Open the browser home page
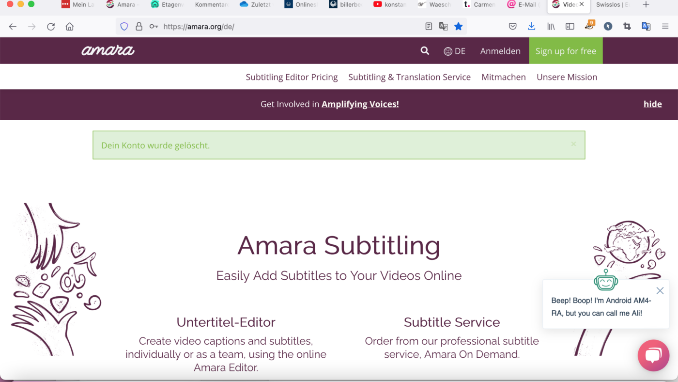The height and width of the screenshot is (382, 678). pyautogui.click(x=70, y=27)
